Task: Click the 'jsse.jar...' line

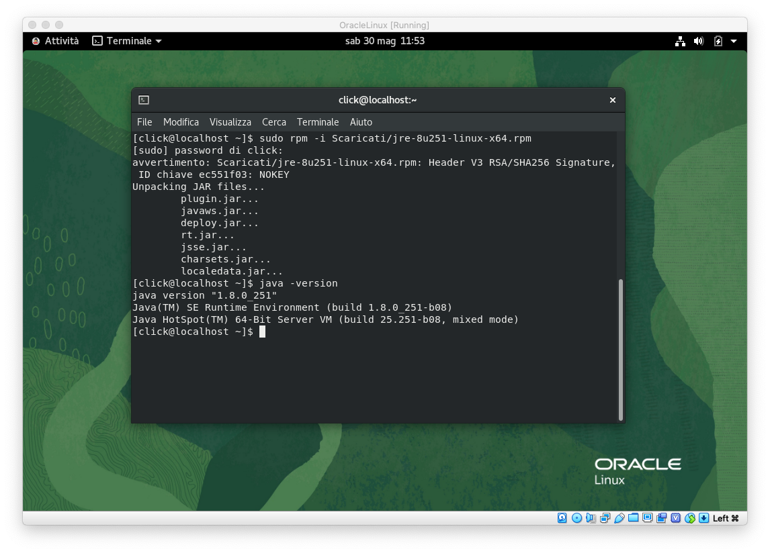Action: click(214, 247)
